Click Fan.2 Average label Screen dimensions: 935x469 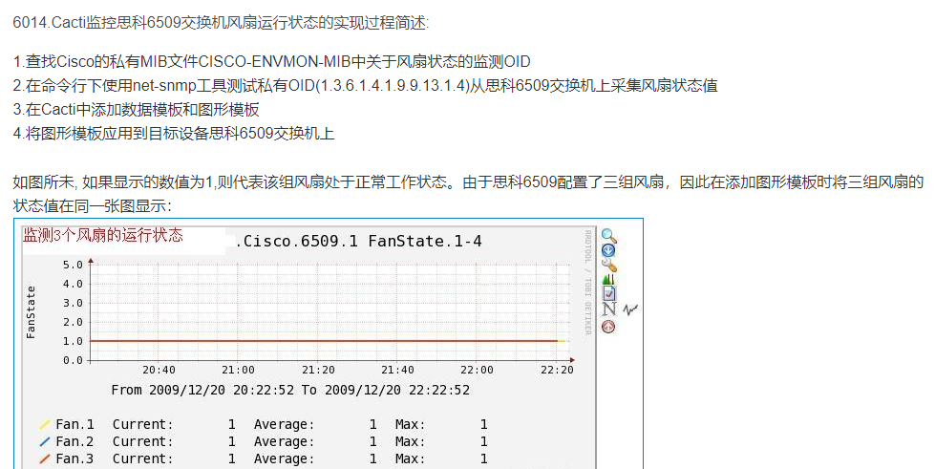284,441
